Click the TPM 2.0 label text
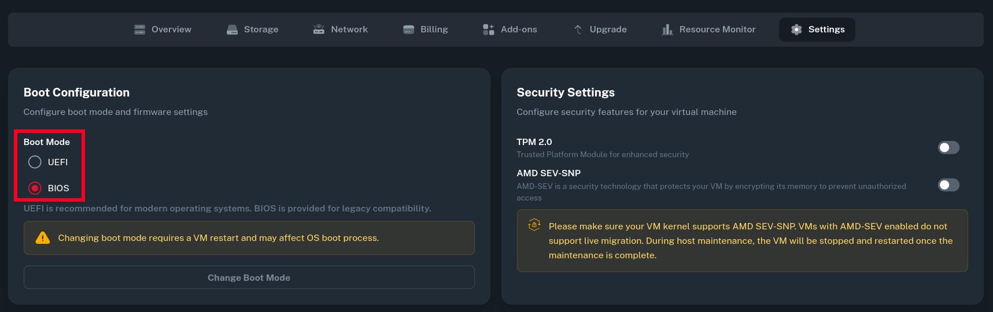This screenshot has height=312, width=993. coord(534,142)
